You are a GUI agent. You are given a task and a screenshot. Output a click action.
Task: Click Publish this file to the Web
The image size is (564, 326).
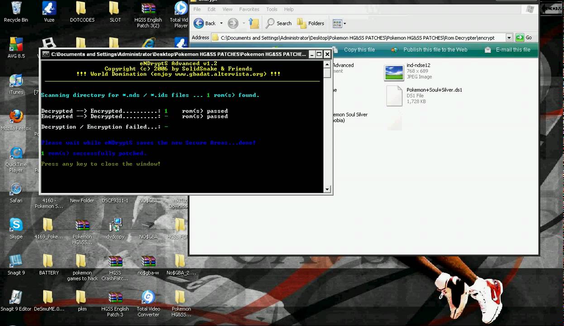coord(435,50)
